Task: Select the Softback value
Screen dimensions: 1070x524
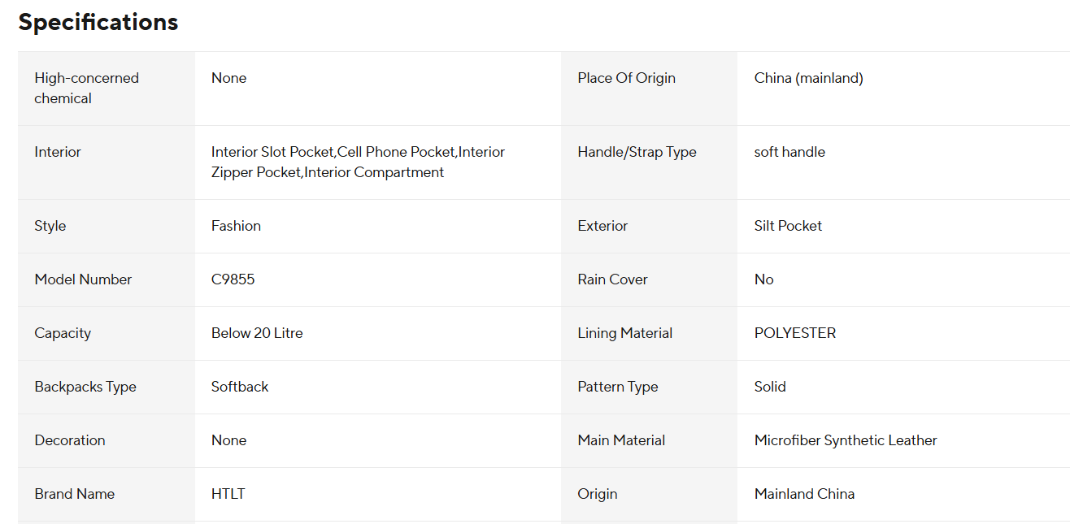Action: coord(240,387)
